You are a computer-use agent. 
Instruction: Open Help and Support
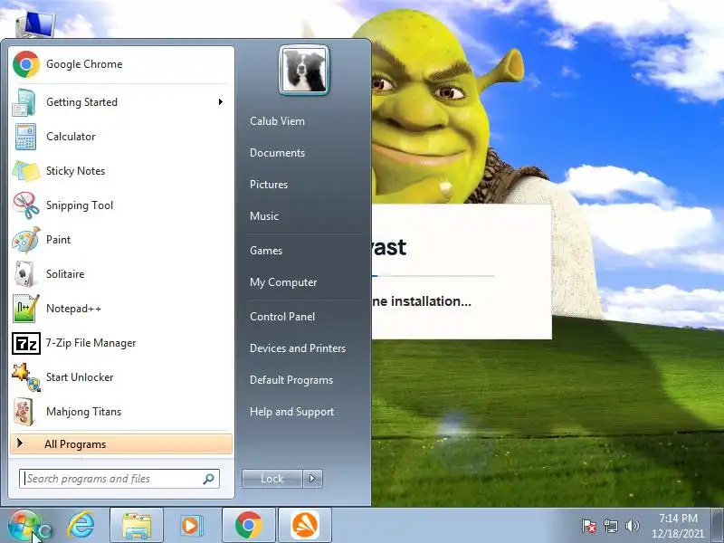point(291,412)
